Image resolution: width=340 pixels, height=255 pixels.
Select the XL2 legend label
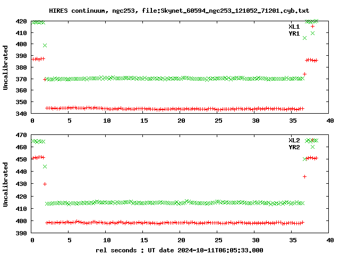coord(294,140)
